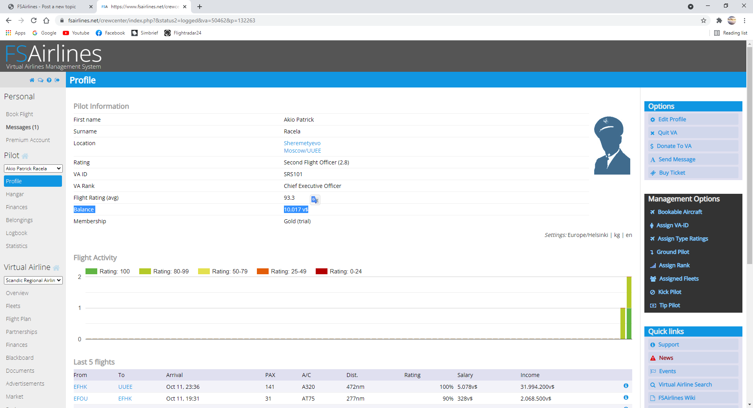Click the help question mark icon
753x408 pixels.
click(x=49, y=80)
